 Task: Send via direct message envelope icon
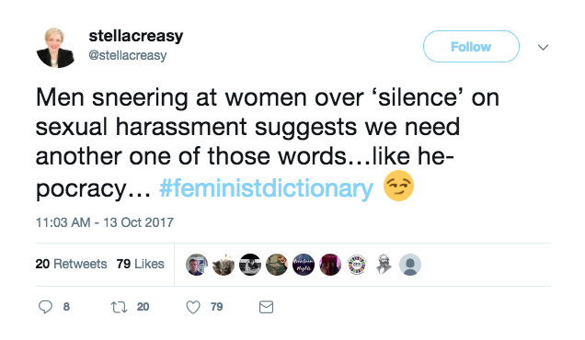click(x=266, y=307)
